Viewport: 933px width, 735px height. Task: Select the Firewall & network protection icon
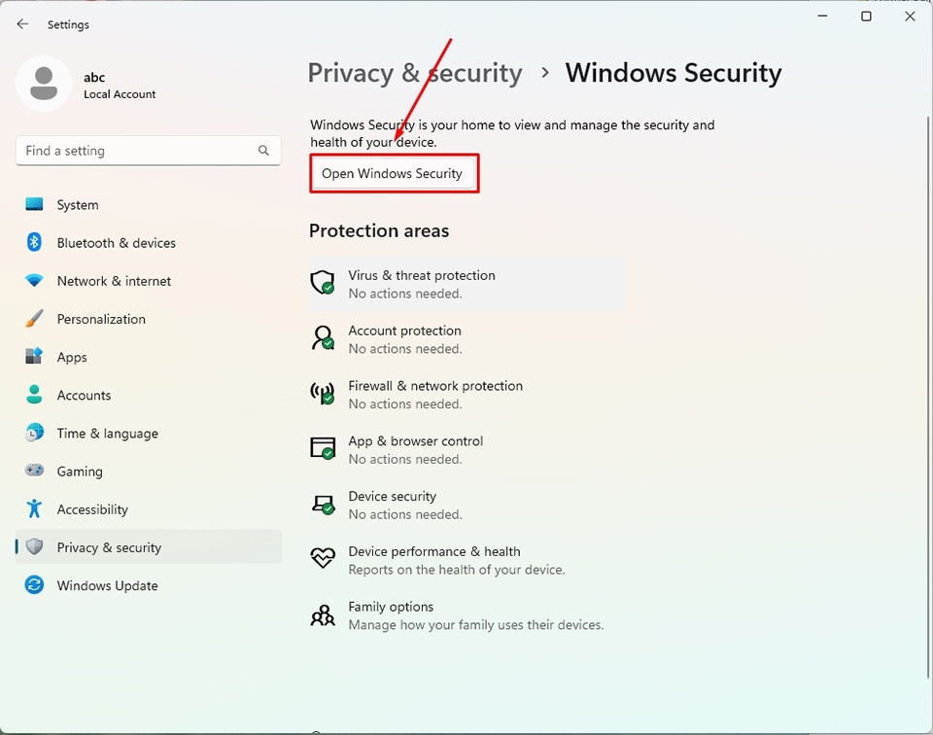(323, 393)
